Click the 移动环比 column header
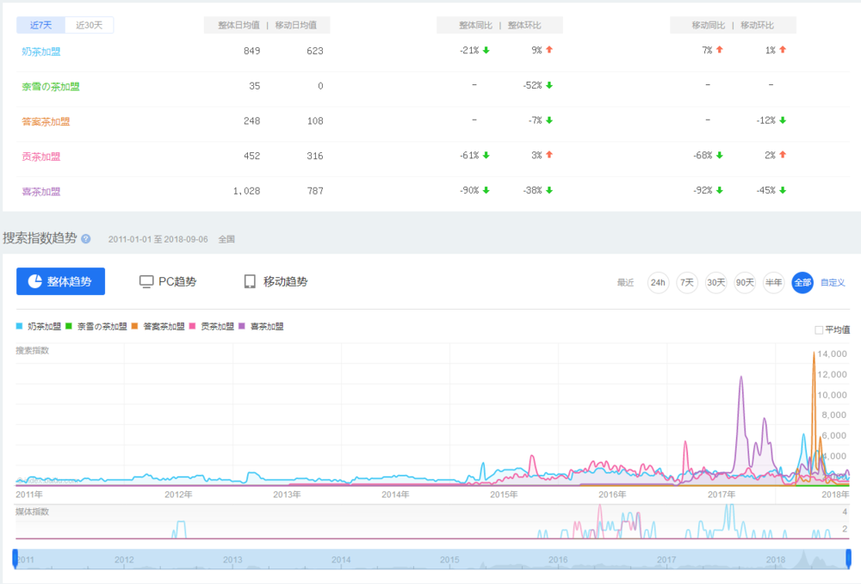The image size is (861, 584). tap(757, 25)
